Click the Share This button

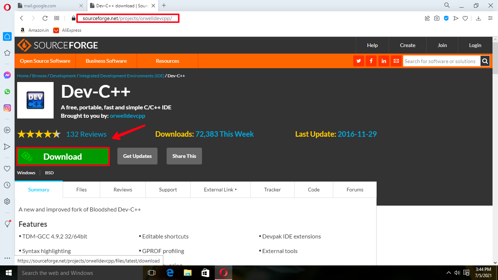[x=184, y=156]
